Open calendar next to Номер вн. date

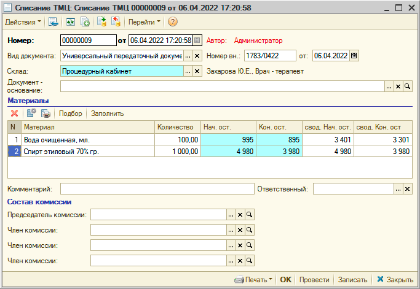354,56
